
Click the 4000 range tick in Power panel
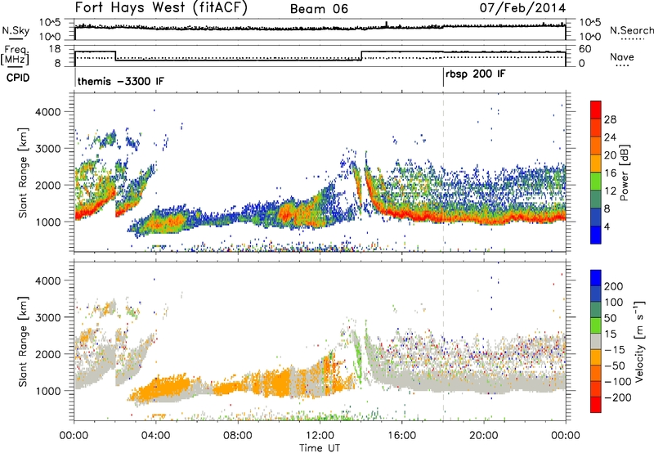tap(47, 112)
